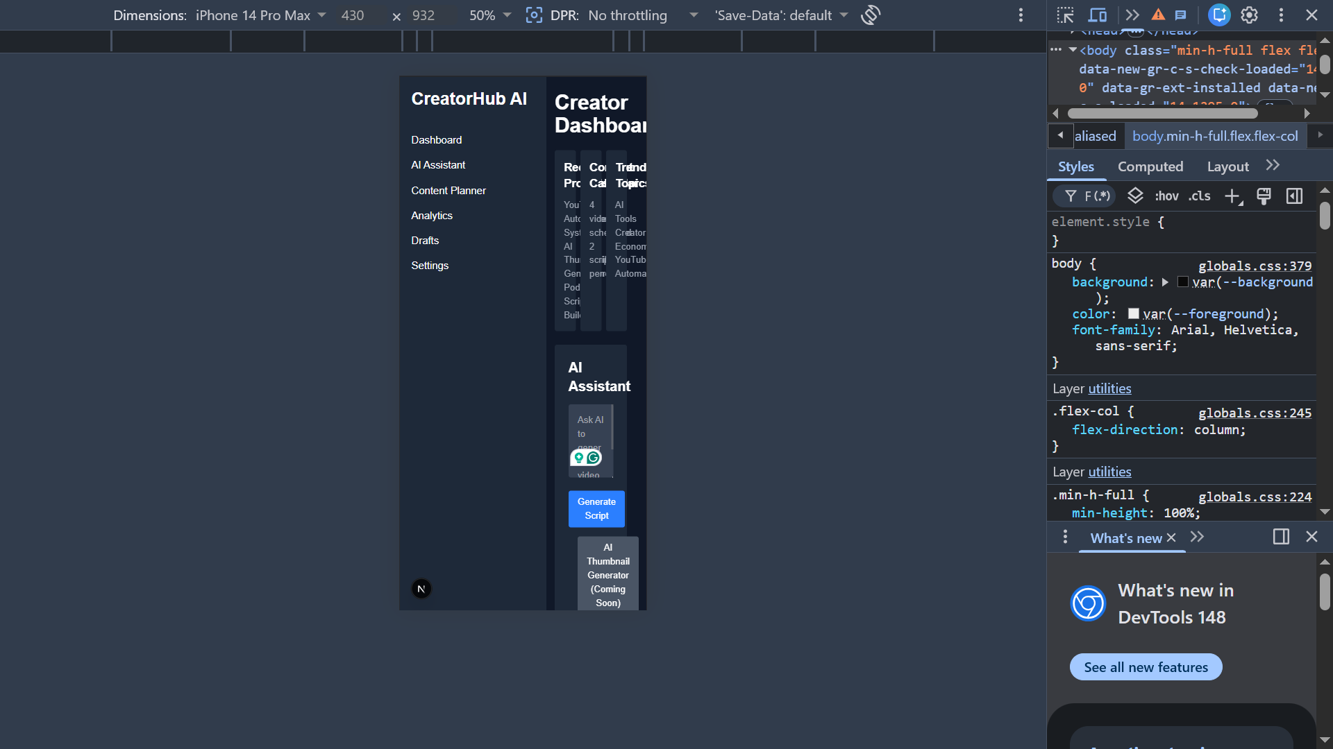The height and width of the screenshot is (749, 1333).
Task: Click the blue AI assistance icon
Action: click(x=1219, y=15)
